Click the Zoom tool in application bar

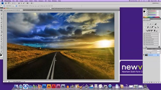pos(21,3)
